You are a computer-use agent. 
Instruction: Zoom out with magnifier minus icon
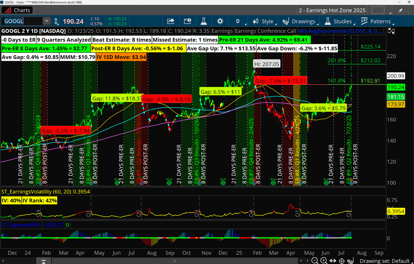point(314,261)
